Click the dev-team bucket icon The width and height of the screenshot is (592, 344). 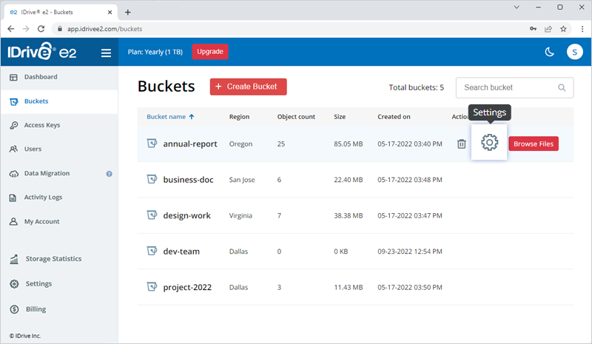[152, 251]
